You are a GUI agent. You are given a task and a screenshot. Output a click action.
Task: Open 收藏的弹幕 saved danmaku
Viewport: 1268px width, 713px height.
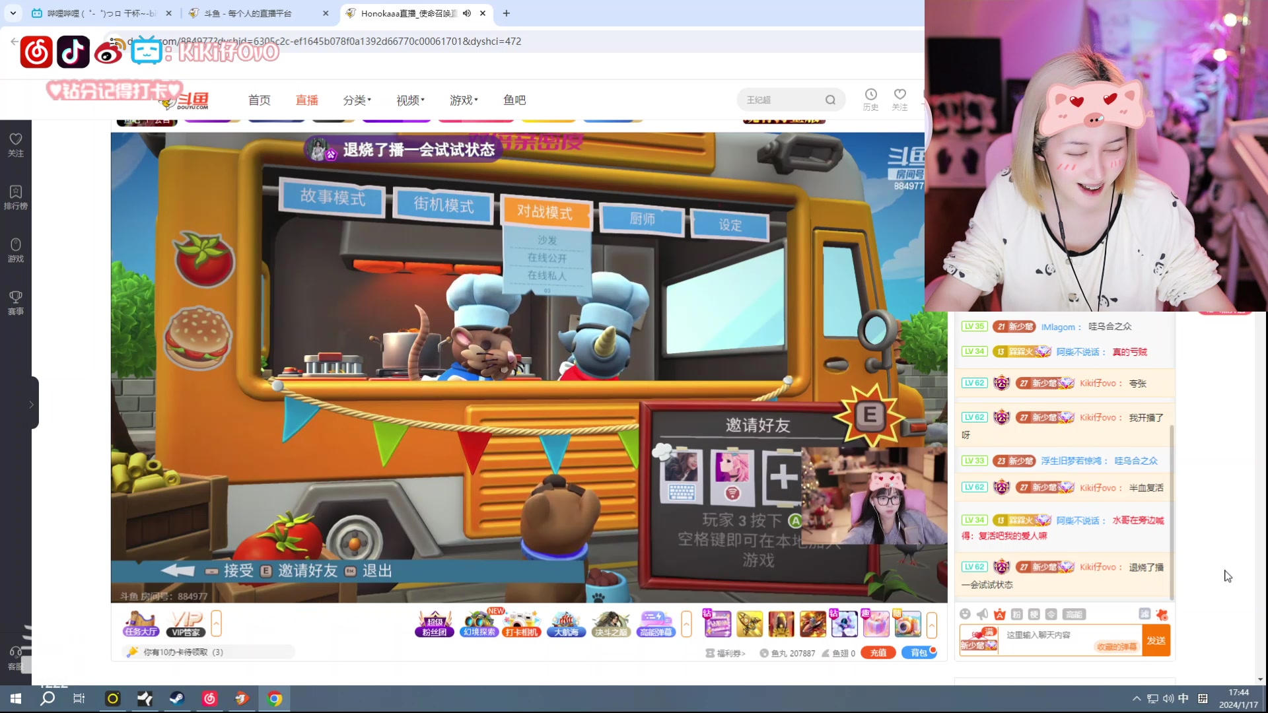click(x=1116, y=646)
